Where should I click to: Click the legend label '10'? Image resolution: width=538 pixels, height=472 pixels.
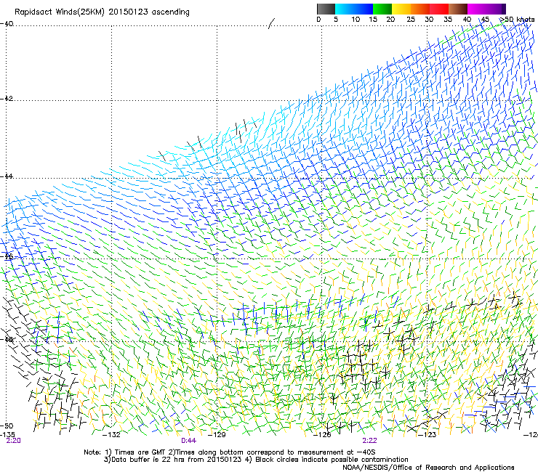pos(356,20)
